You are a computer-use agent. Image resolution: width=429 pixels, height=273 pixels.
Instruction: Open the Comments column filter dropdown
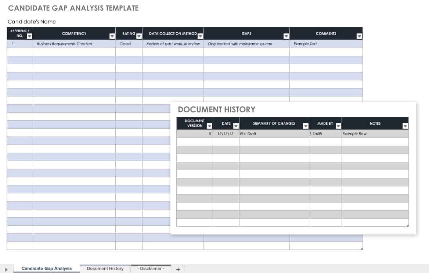click(359, 36)
